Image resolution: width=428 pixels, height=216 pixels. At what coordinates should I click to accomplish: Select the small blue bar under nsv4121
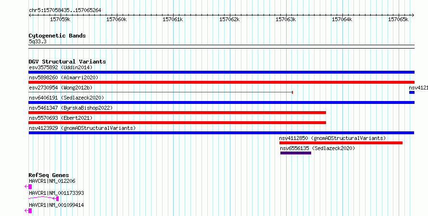tap(412, 92)
